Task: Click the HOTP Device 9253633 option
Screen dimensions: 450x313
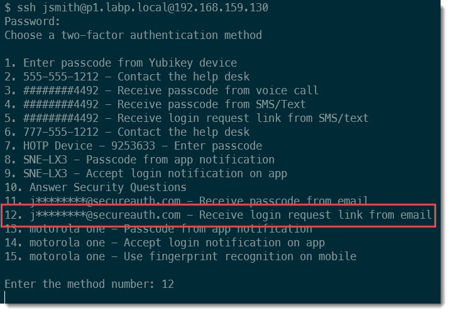Action: pyautogui.click(x=133, y=146)
